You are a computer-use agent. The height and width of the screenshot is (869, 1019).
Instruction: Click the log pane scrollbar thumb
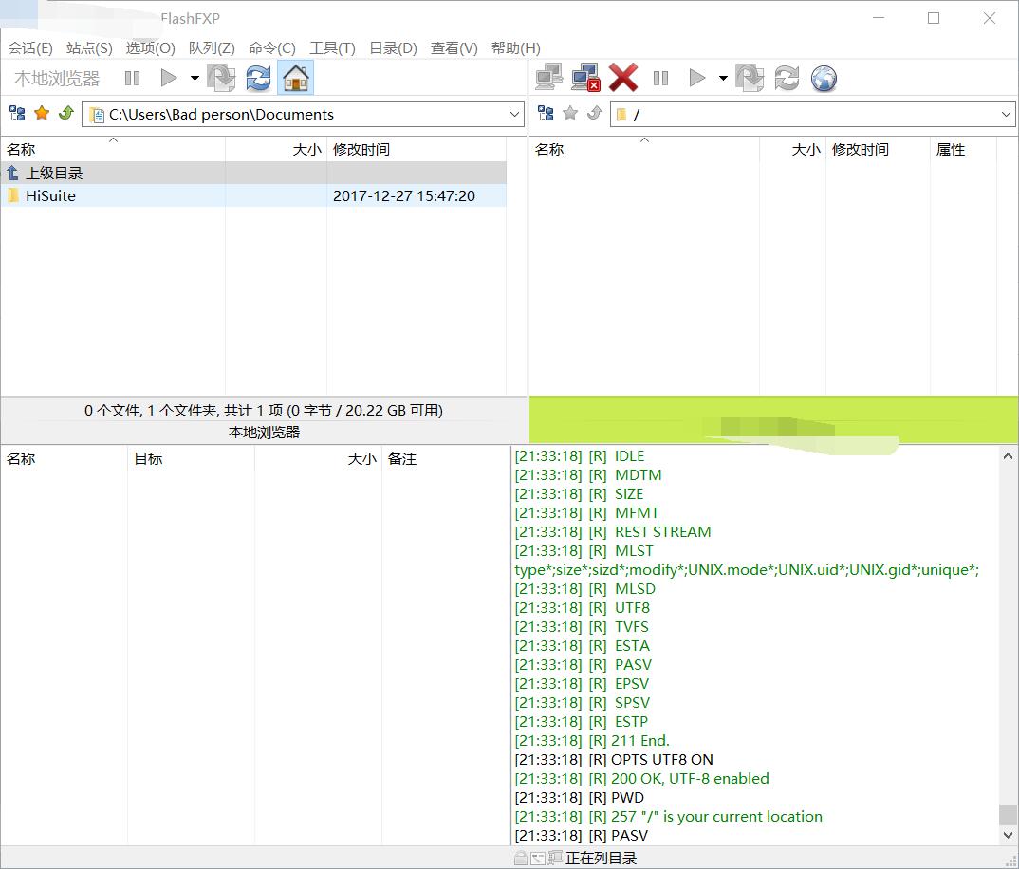point(1008,814)
